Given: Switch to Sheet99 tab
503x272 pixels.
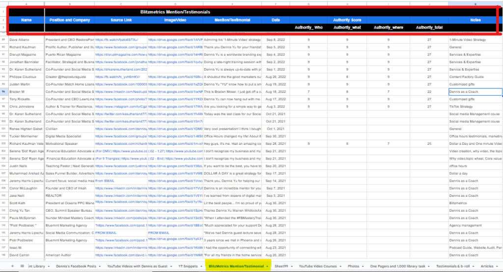Looking at the screenshot, I should coord(281,266).
